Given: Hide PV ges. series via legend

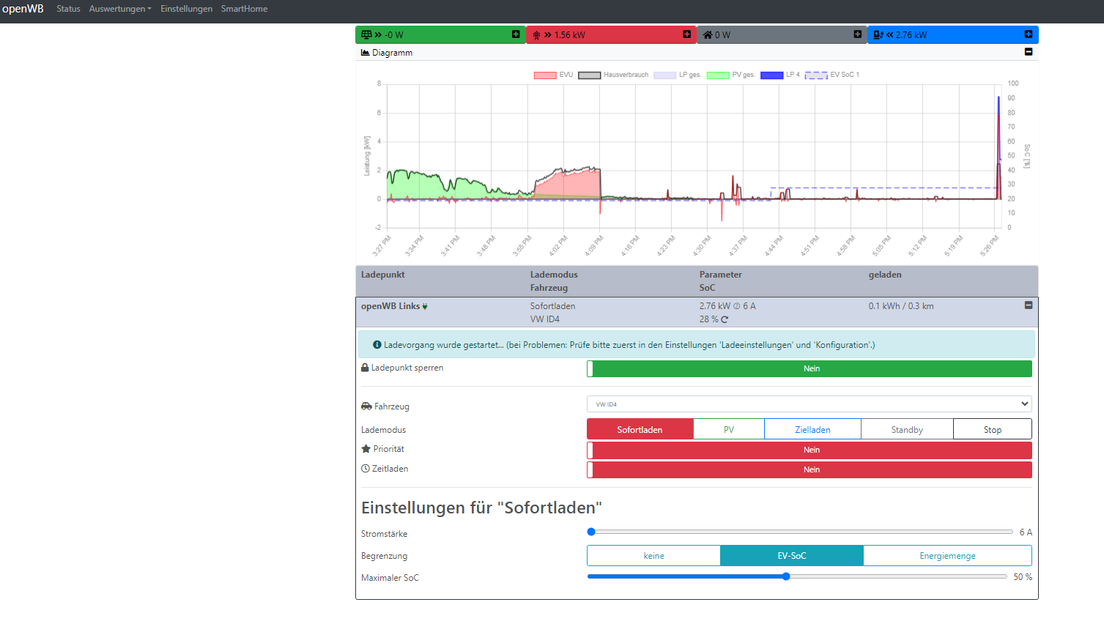Looking at the screenshot, I should (718, 75).
